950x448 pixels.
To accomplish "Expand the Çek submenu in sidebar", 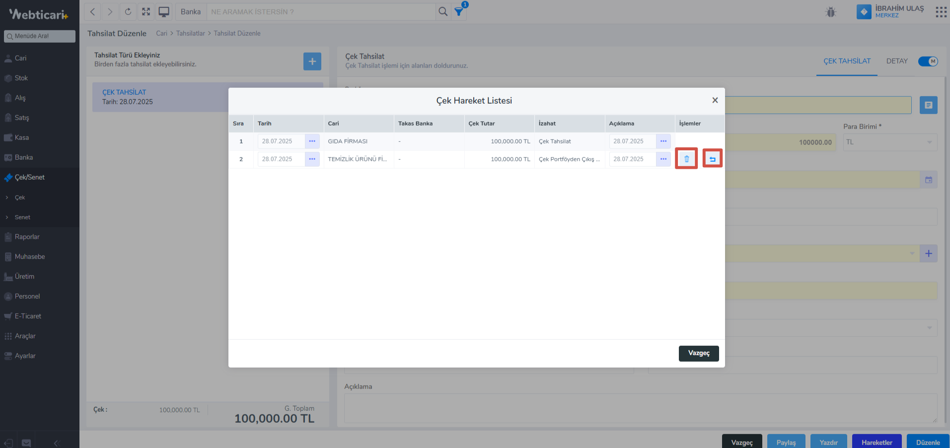I will tap(20, 197).
